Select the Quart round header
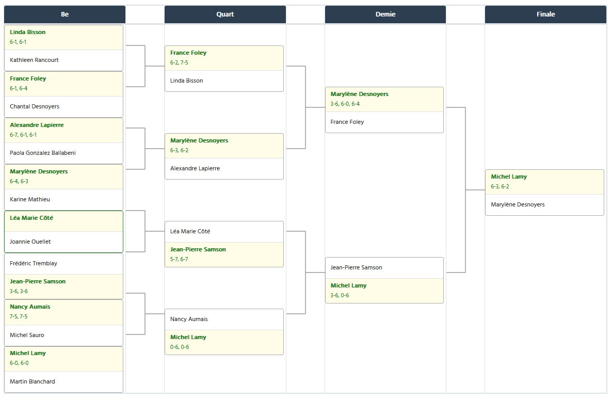Image resolution: width=612 pixels, height=400 pixels. [x=225, y=14]
